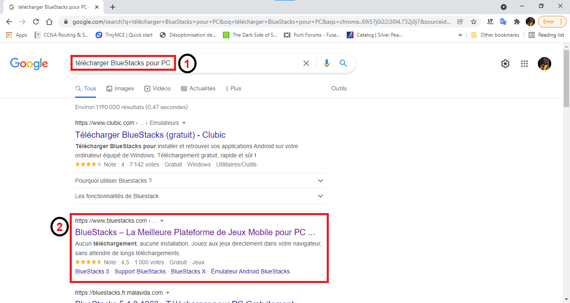Open the dropdown arrow next to the clubic.com URL

click(184, 123)
